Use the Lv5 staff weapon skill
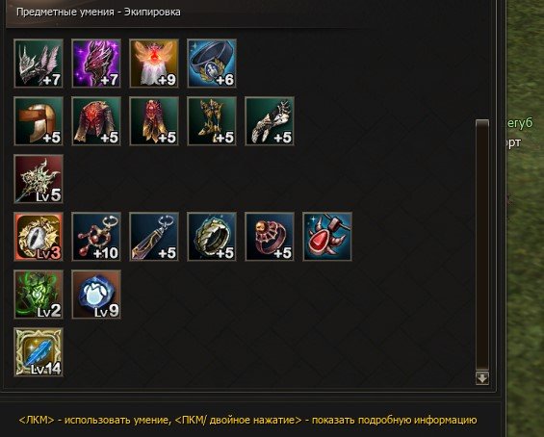The height and width of the screenshot is (437, 544). point(39,179)
